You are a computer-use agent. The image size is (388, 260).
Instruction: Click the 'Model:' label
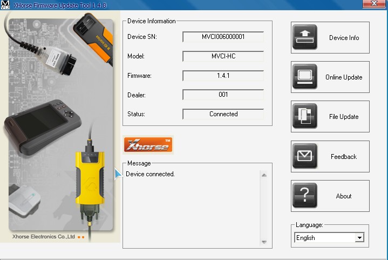point(136,56)
